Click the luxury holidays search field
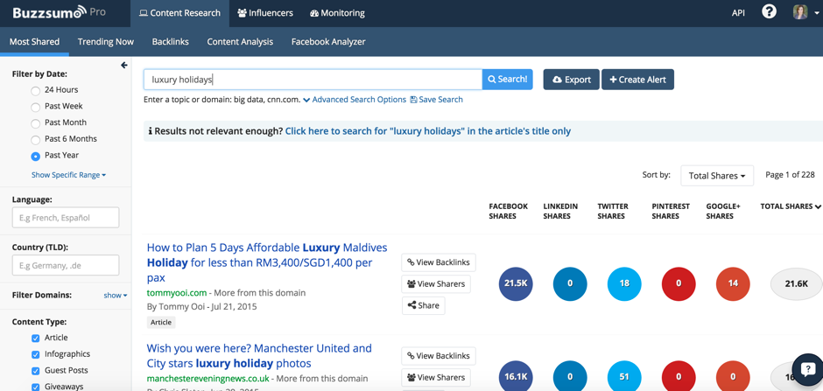 click(313, 80)
